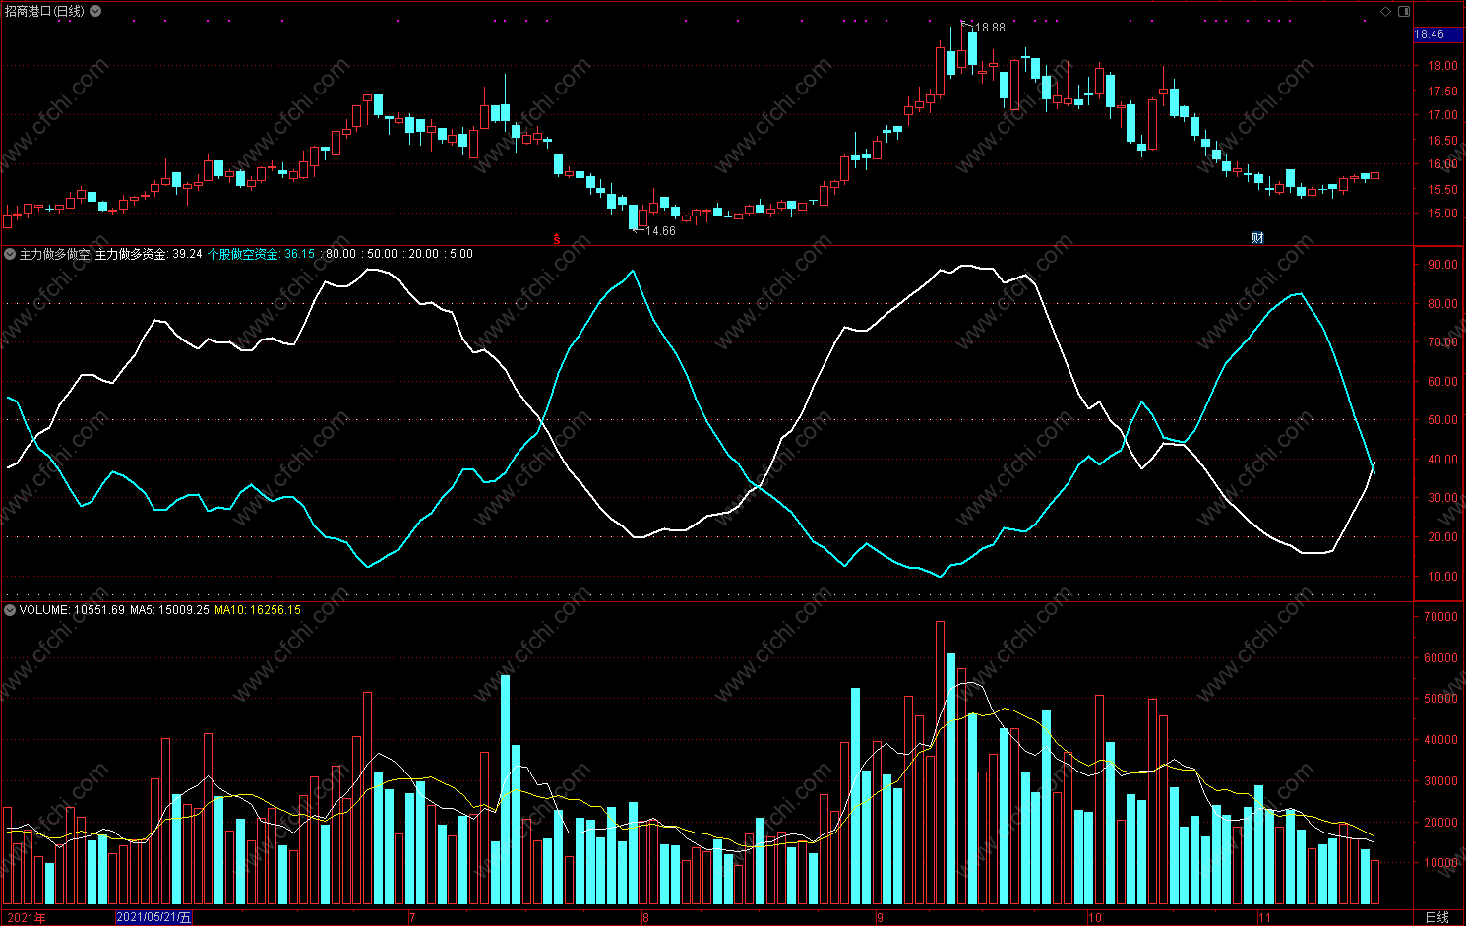Expand dropdown arrow next to 招商港口(日线)
Viewport: 1466px width, 926px height.
coord(95,11)
